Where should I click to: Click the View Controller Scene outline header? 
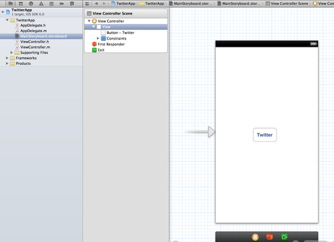point(126,13)
